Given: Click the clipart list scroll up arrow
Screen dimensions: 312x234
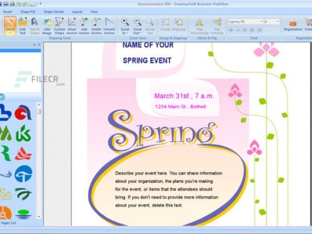Looking at the screenshot, I should pyautogui.click(x=39, y=105).
